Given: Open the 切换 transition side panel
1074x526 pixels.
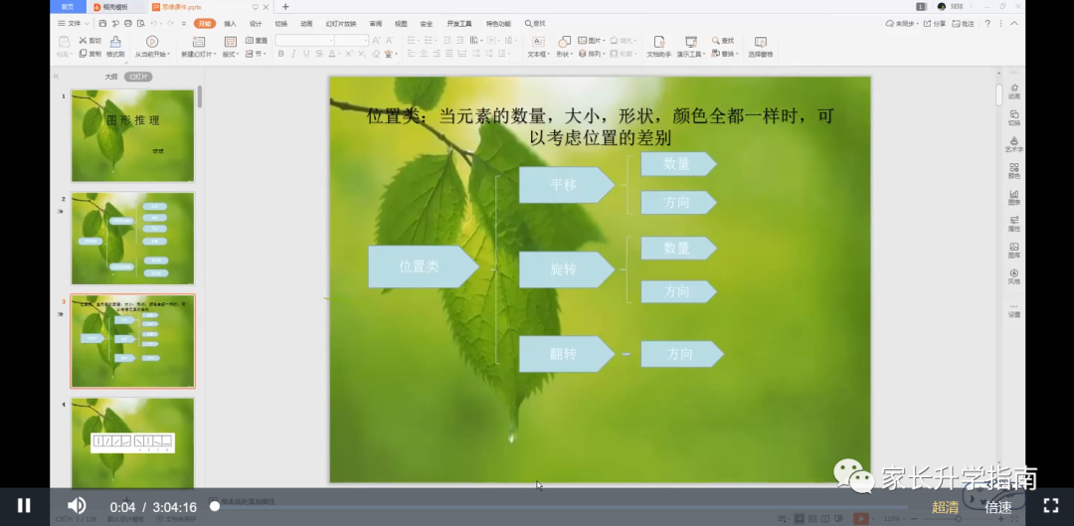Looking at the screenshot, I should tap(1013, 117).
